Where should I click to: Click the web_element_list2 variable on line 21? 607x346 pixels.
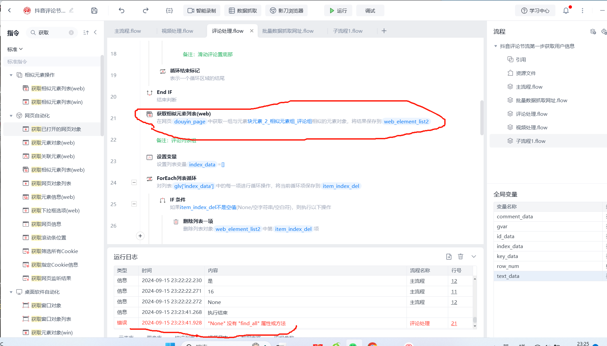[x=406, y=121]
